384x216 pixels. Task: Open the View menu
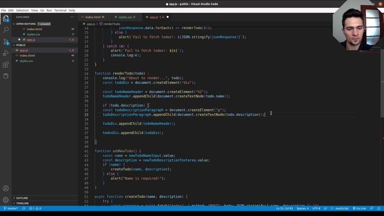tap(35, 10)
